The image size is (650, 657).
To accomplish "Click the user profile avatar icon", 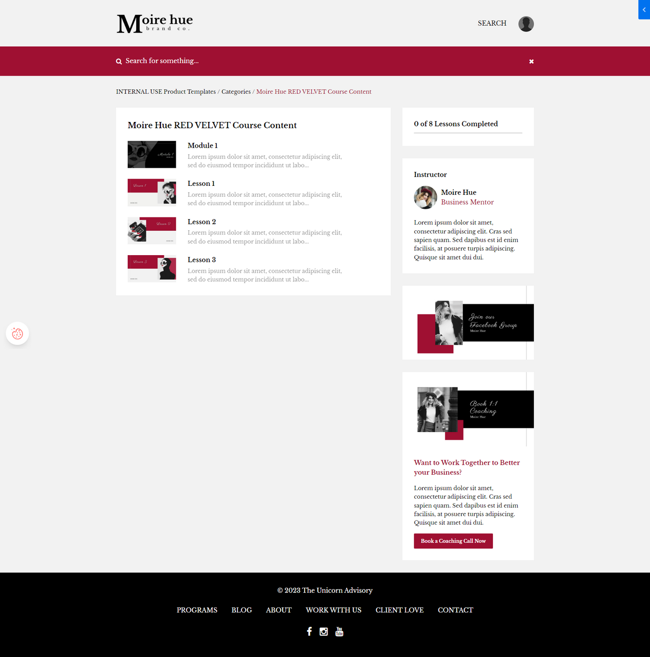I will coord(526,24).
